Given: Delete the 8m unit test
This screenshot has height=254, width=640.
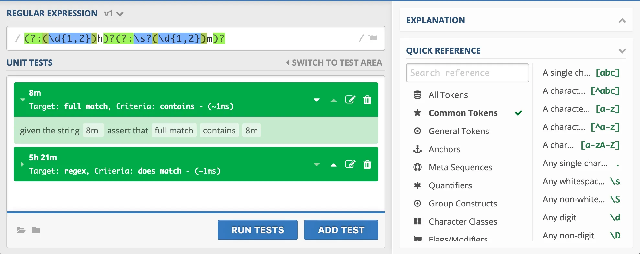Looking at the screenshot, I should 367,100.
